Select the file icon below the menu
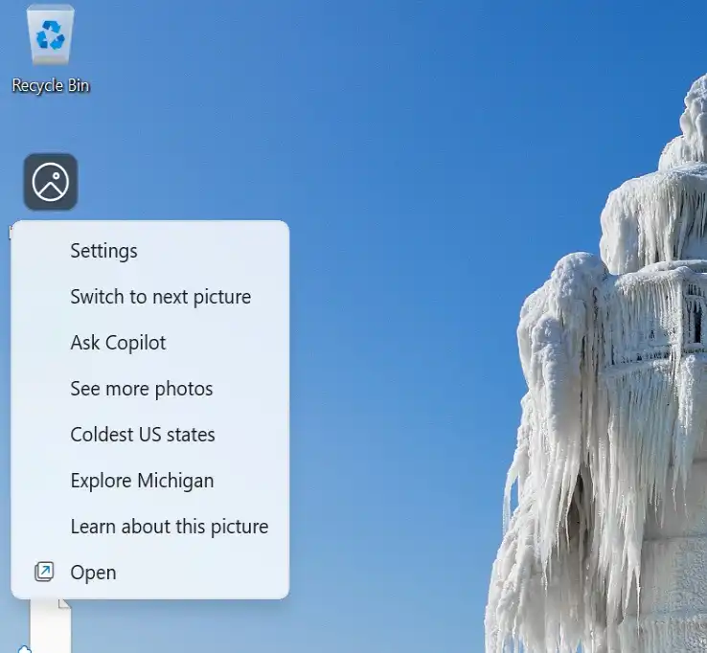707x653 pixels. [51, 626]
